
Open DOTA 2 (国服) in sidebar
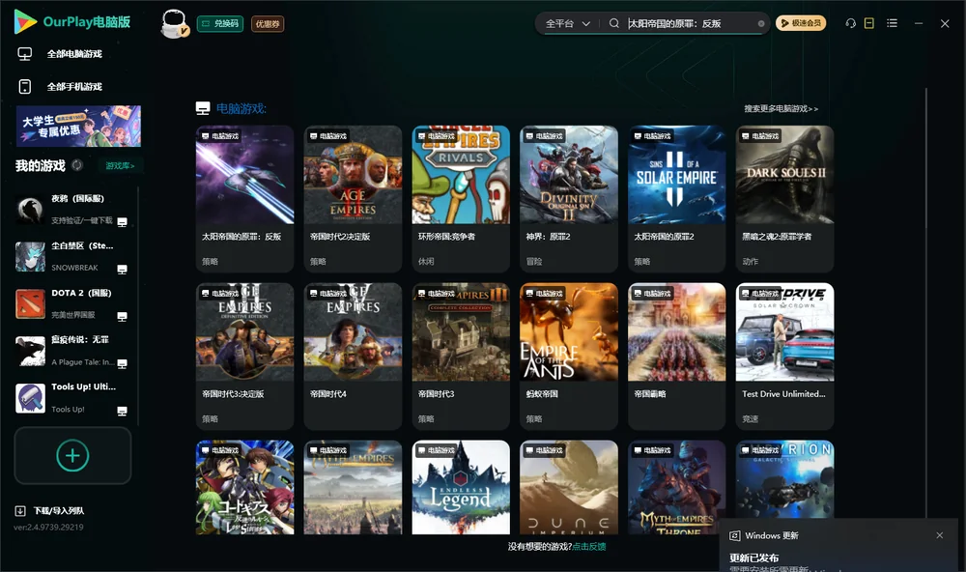72,303
